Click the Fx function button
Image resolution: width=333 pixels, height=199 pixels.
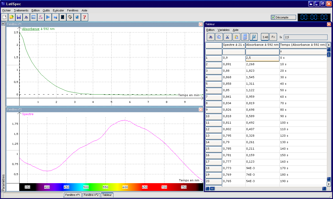[273, 37]
